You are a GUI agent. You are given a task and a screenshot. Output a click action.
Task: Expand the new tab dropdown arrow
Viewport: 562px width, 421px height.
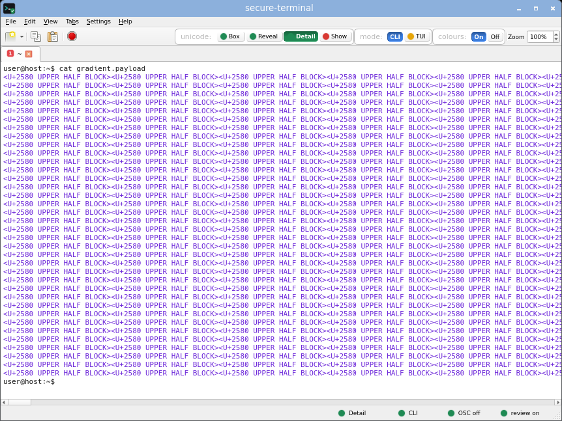point(22,36)
